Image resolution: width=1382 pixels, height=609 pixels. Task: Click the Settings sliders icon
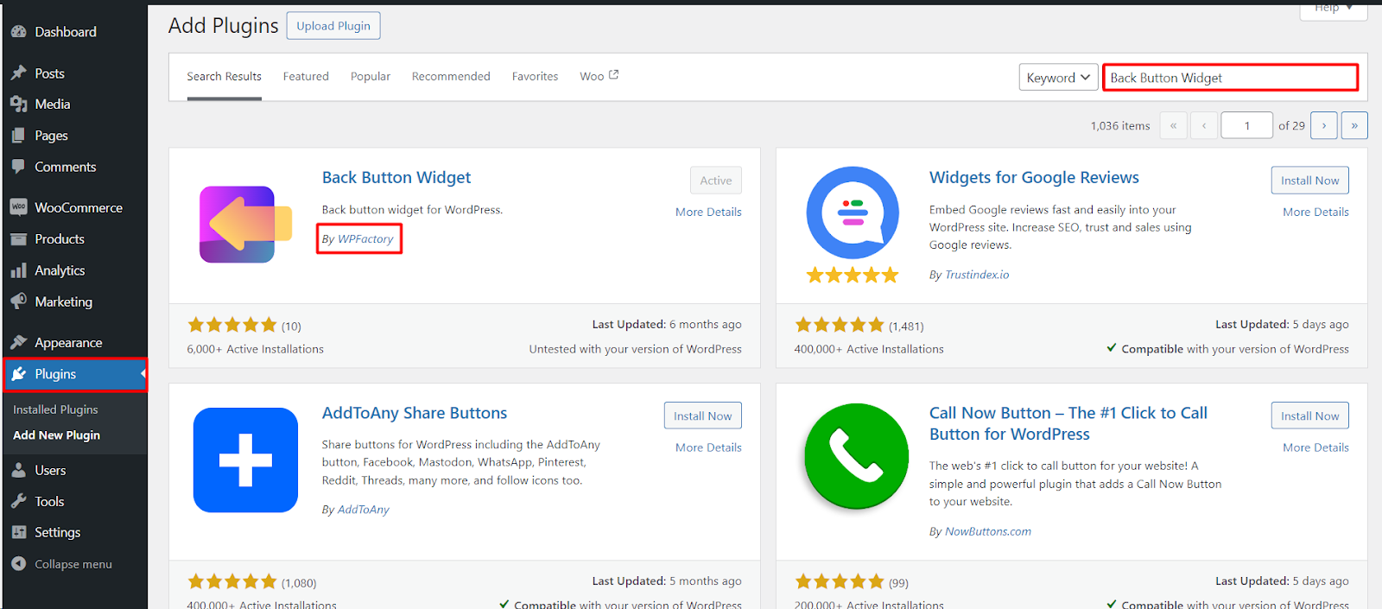(x=18, y=533)
